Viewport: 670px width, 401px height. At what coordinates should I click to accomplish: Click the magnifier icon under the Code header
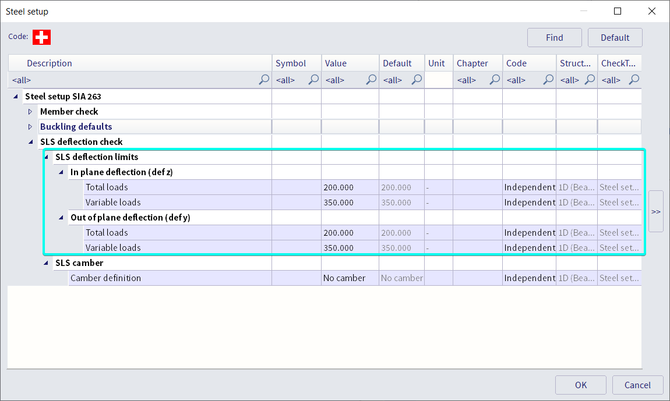(x=548, y=80)
